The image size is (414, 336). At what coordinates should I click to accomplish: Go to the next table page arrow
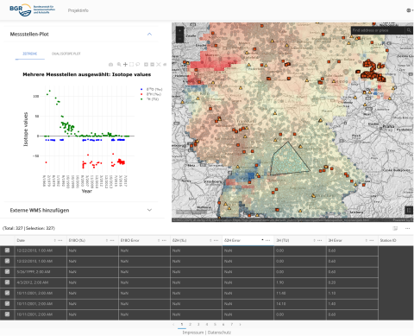coord(240,325)
